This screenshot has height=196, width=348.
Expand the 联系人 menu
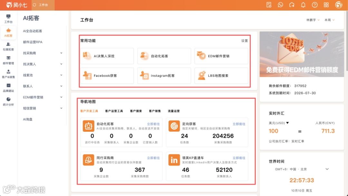click(x=43, y=86)
